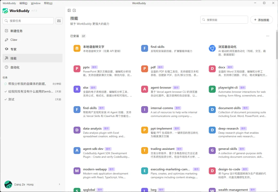Click the spglobal skill title
Screen dimensions: 278x192
click(89, 190)
